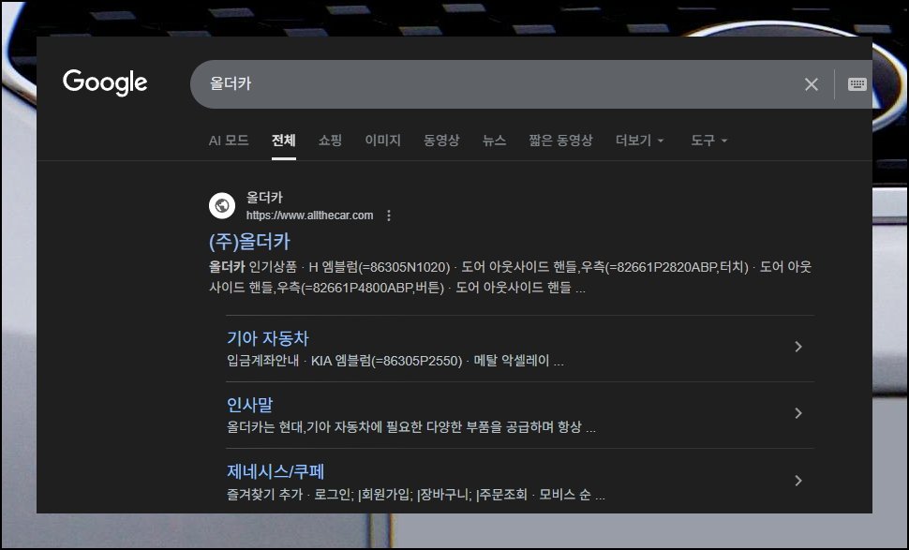Open the on-screen keyboard icon
Screen dimensions: 909x550
click(x=857, y=84)
